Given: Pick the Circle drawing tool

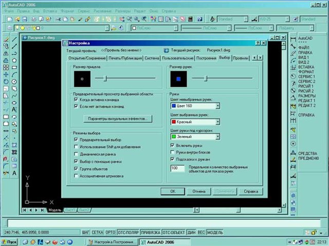Looking at the screenshot, I should (14, 81).
